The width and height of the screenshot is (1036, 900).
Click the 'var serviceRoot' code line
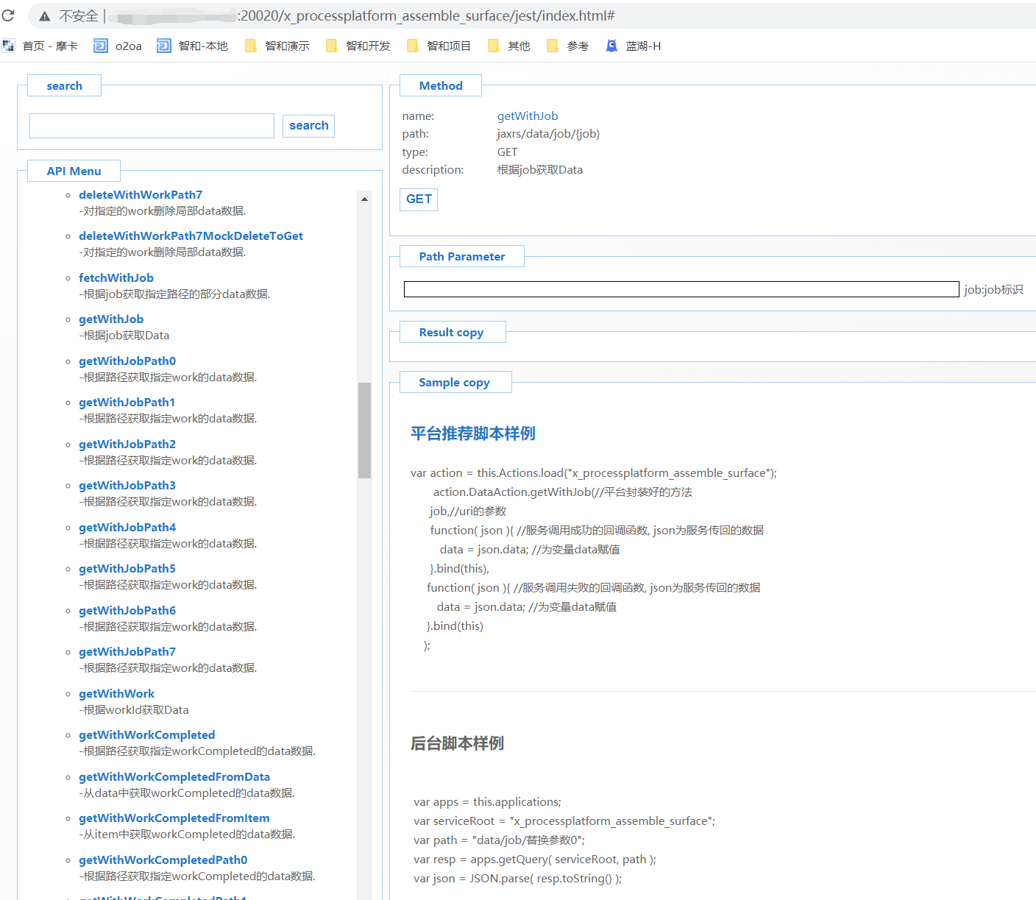pos(564,821)
